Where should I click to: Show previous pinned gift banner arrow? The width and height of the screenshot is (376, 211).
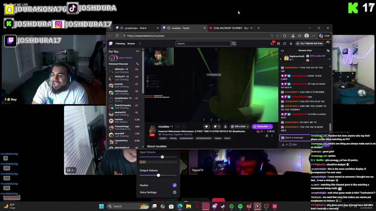[x=281, y=59]
